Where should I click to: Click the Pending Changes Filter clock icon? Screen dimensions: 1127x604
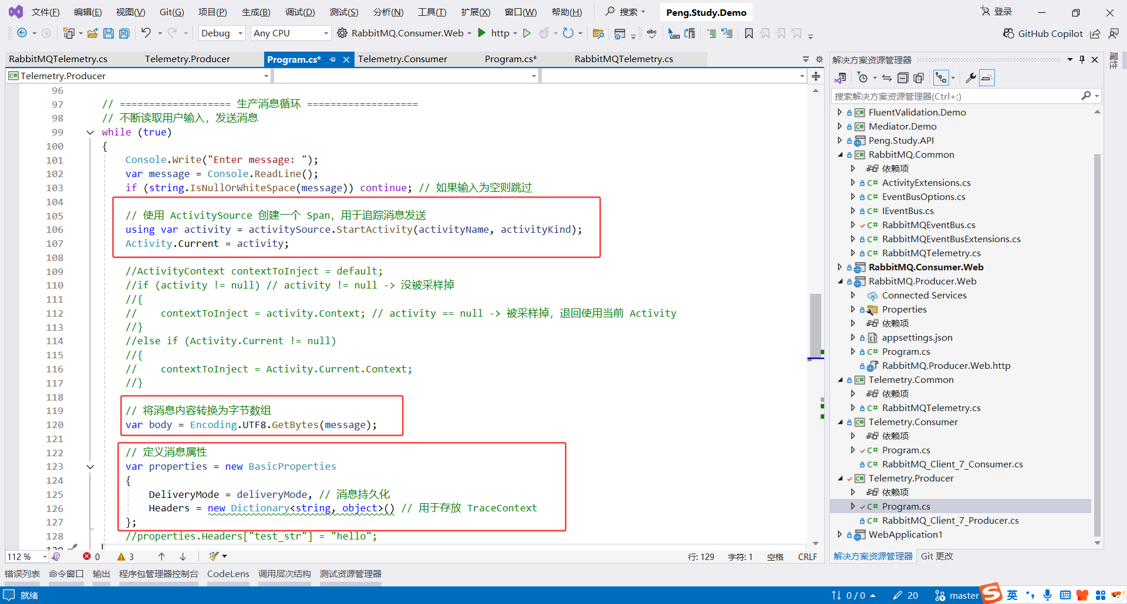[862, 78]
